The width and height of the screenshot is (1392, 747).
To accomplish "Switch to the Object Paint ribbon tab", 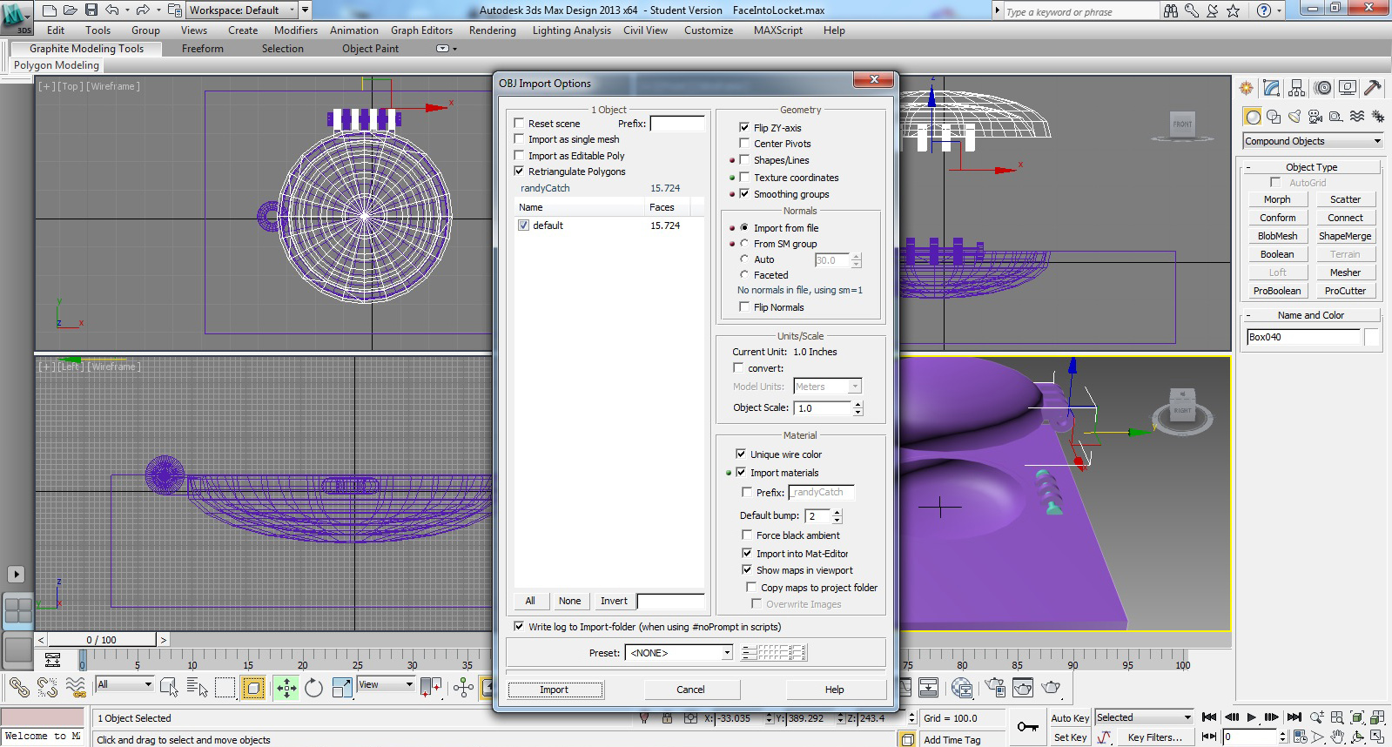I will coord(370,49).
